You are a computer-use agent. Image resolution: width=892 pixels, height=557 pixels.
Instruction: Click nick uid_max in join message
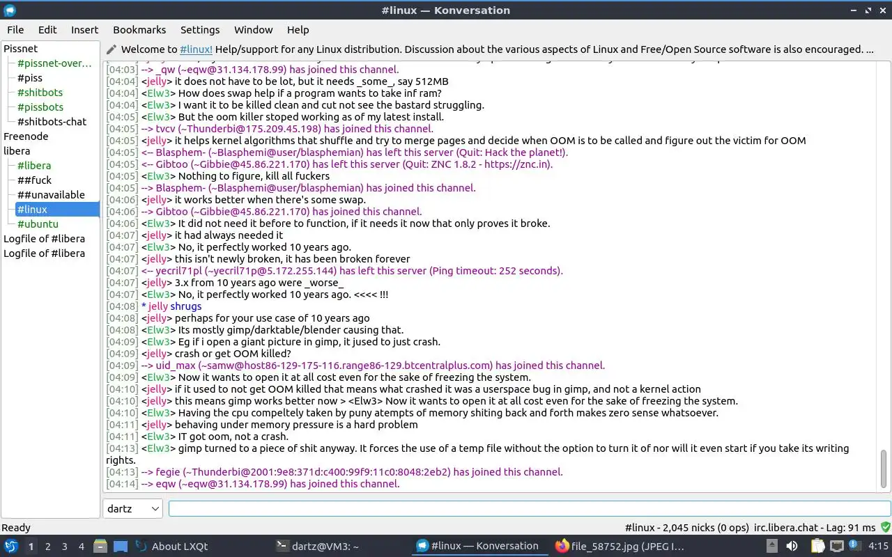tap(176, 366)
